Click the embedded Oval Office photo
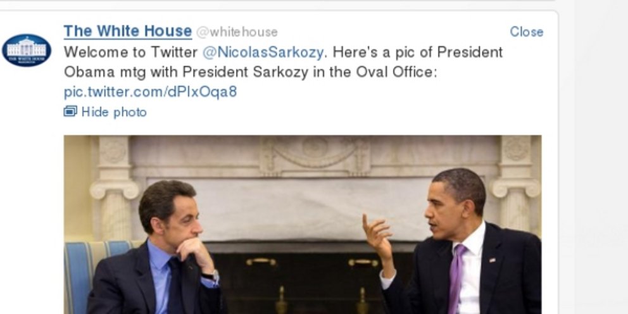Screen dimensions: 628x314 (x=303, y=225)
